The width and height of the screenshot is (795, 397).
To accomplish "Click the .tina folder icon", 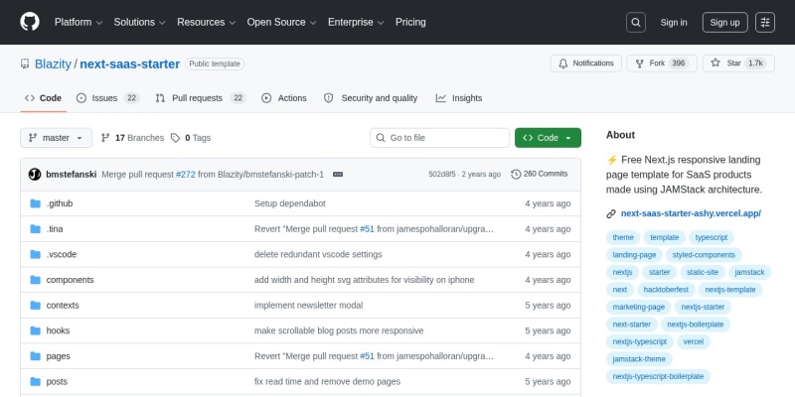I will click(35, 229).
